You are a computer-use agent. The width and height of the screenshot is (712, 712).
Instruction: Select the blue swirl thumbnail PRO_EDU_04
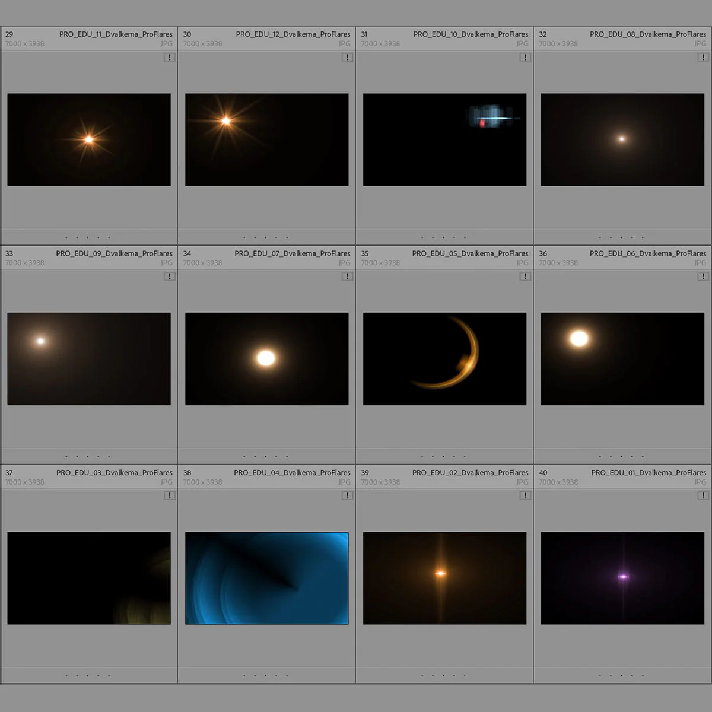[267, 578]
